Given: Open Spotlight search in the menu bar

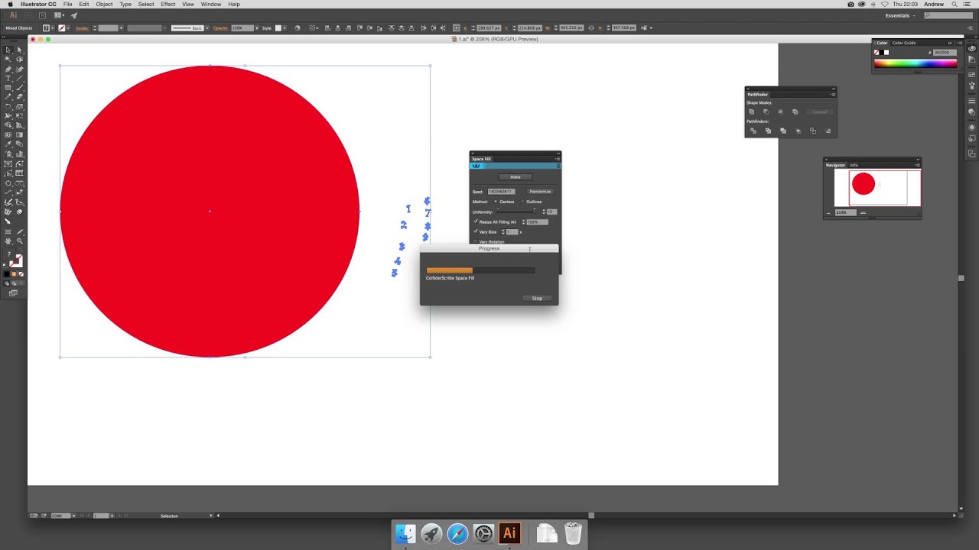Looking at the screenshot, I should pyautogui.click(x=955, y=4).
